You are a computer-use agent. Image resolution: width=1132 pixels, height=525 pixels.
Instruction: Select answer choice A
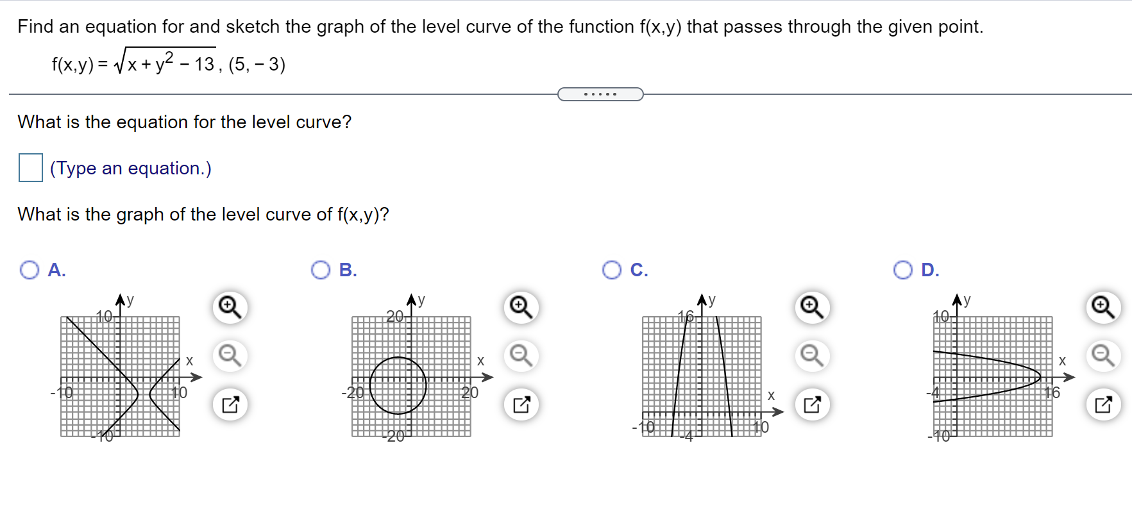pyautogui.click(x=29, y=270)
